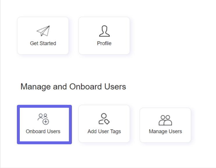This screenshot has width=216, height=168.
Task: Click the head of the Profile silhouette
Action: click(105, 28)
